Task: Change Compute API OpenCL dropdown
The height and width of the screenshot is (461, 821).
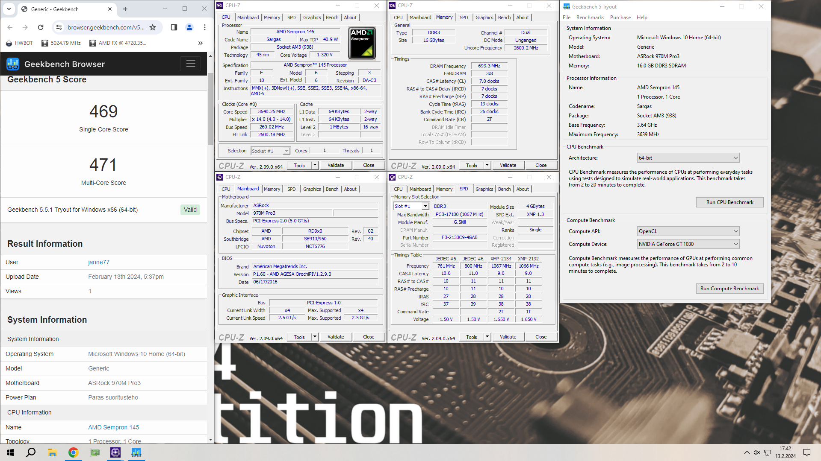Action: click(x=688, y=231)
